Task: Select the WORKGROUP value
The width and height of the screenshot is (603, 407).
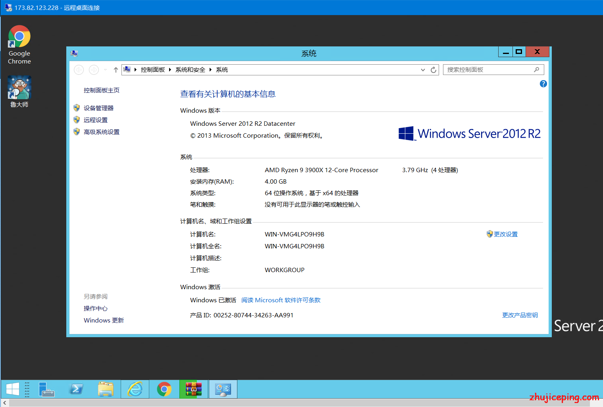Action: click(x=285, y=270)
